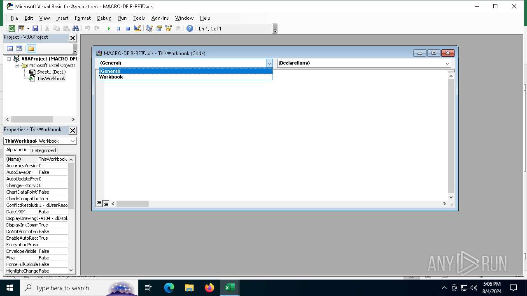Open the Debug menu
The image size is (527, 296).
(x=104, y=18)
